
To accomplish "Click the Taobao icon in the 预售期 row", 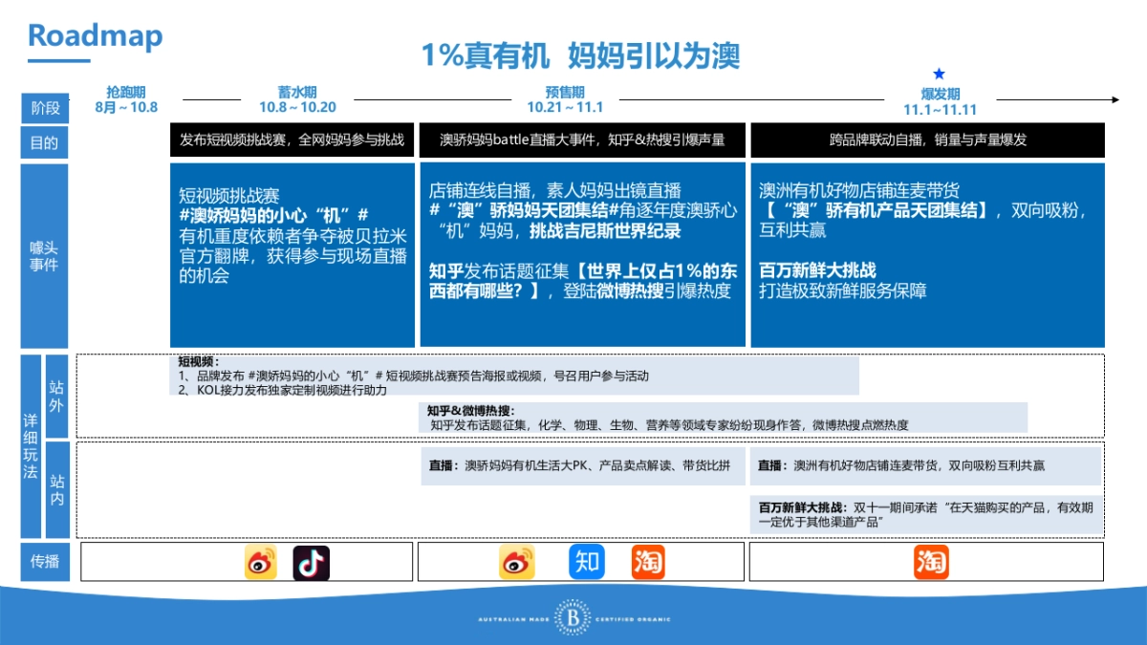I will (x=647, y=563).
